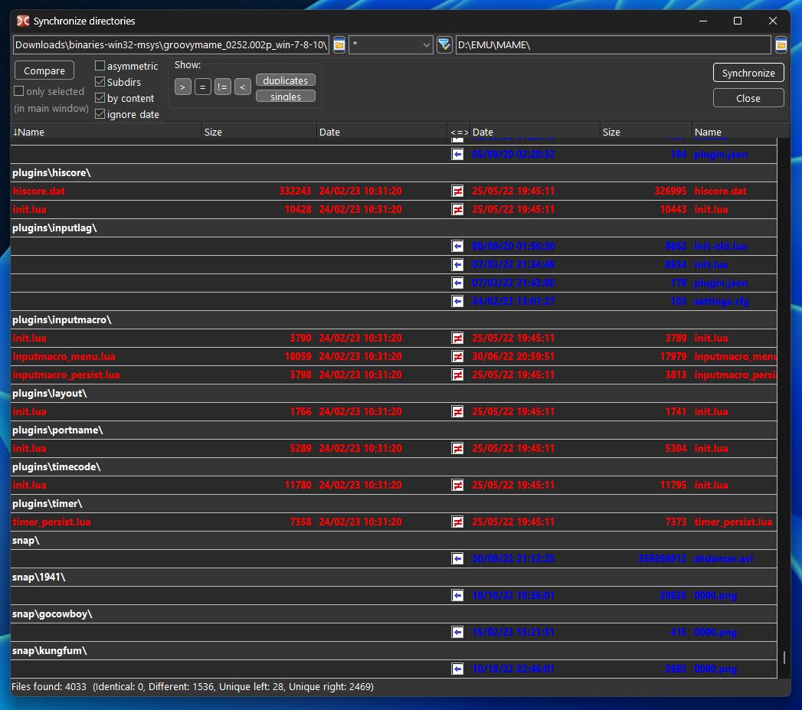Open folder picker for the left directory path
802x710 pixels.
coord(339,44)
